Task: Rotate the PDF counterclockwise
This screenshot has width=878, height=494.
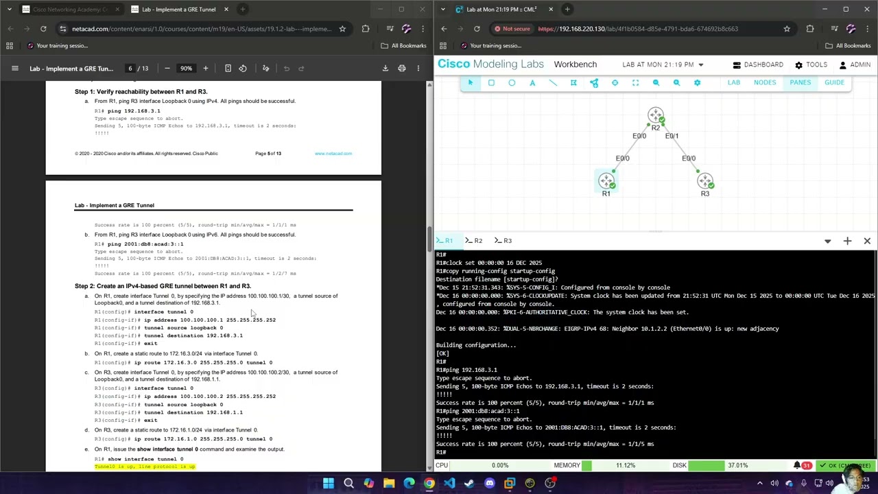Action: click(x=243, y=68)
